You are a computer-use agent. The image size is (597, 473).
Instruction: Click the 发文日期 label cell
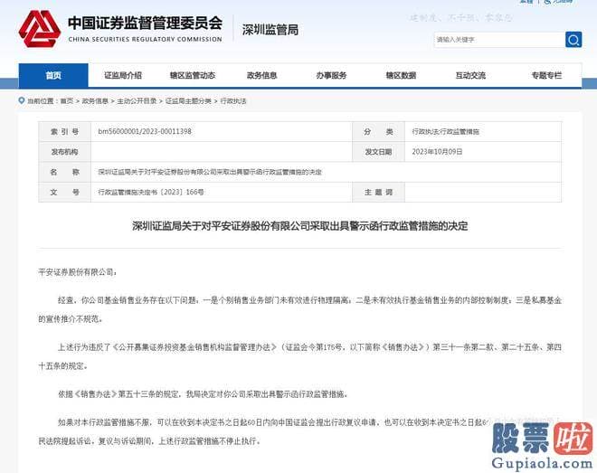coord(378,152)
